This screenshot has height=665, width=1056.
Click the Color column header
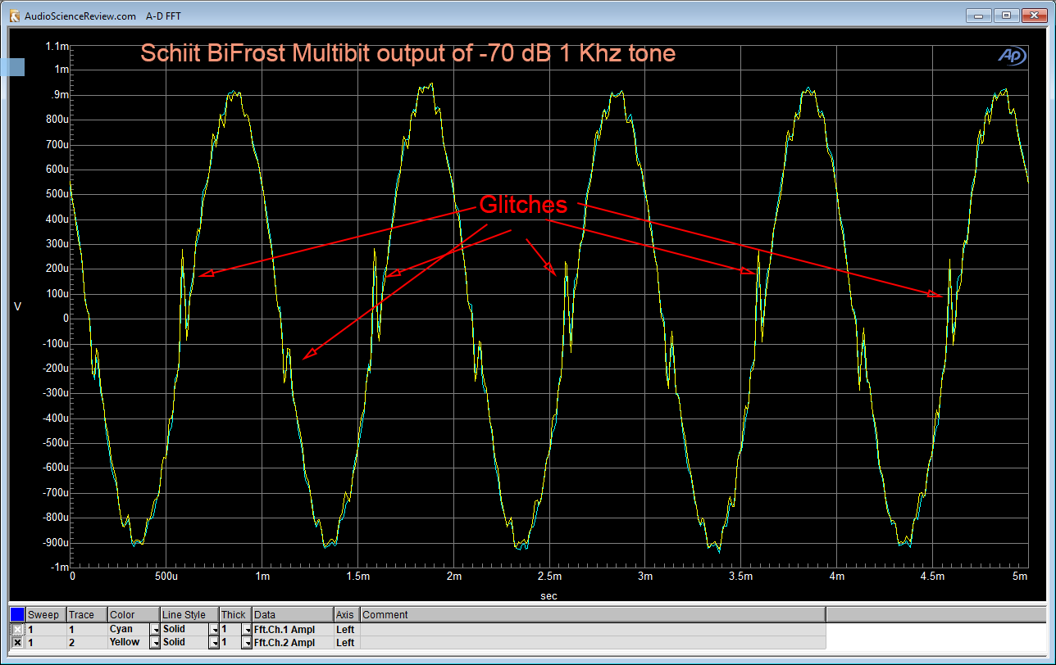tap(134, 614)
